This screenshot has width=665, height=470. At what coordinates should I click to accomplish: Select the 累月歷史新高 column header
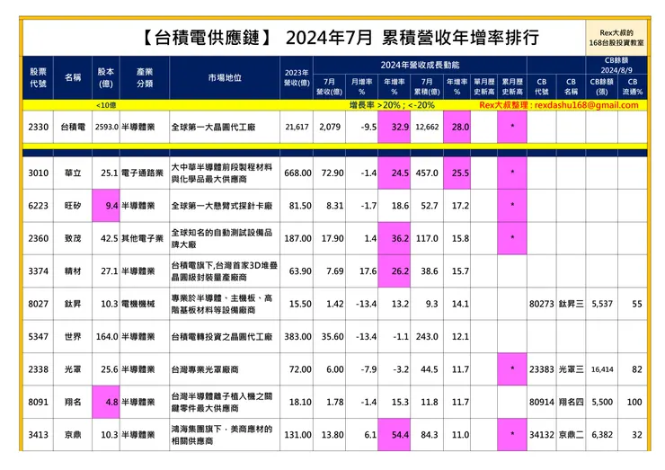[512, 86]
